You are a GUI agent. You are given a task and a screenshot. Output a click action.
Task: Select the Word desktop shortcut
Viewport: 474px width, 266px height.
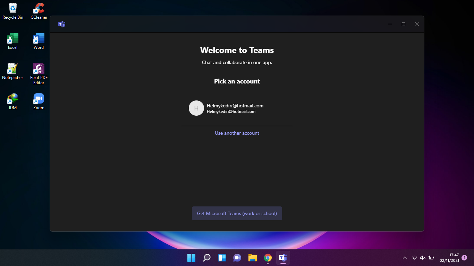(x=39, y=41)
